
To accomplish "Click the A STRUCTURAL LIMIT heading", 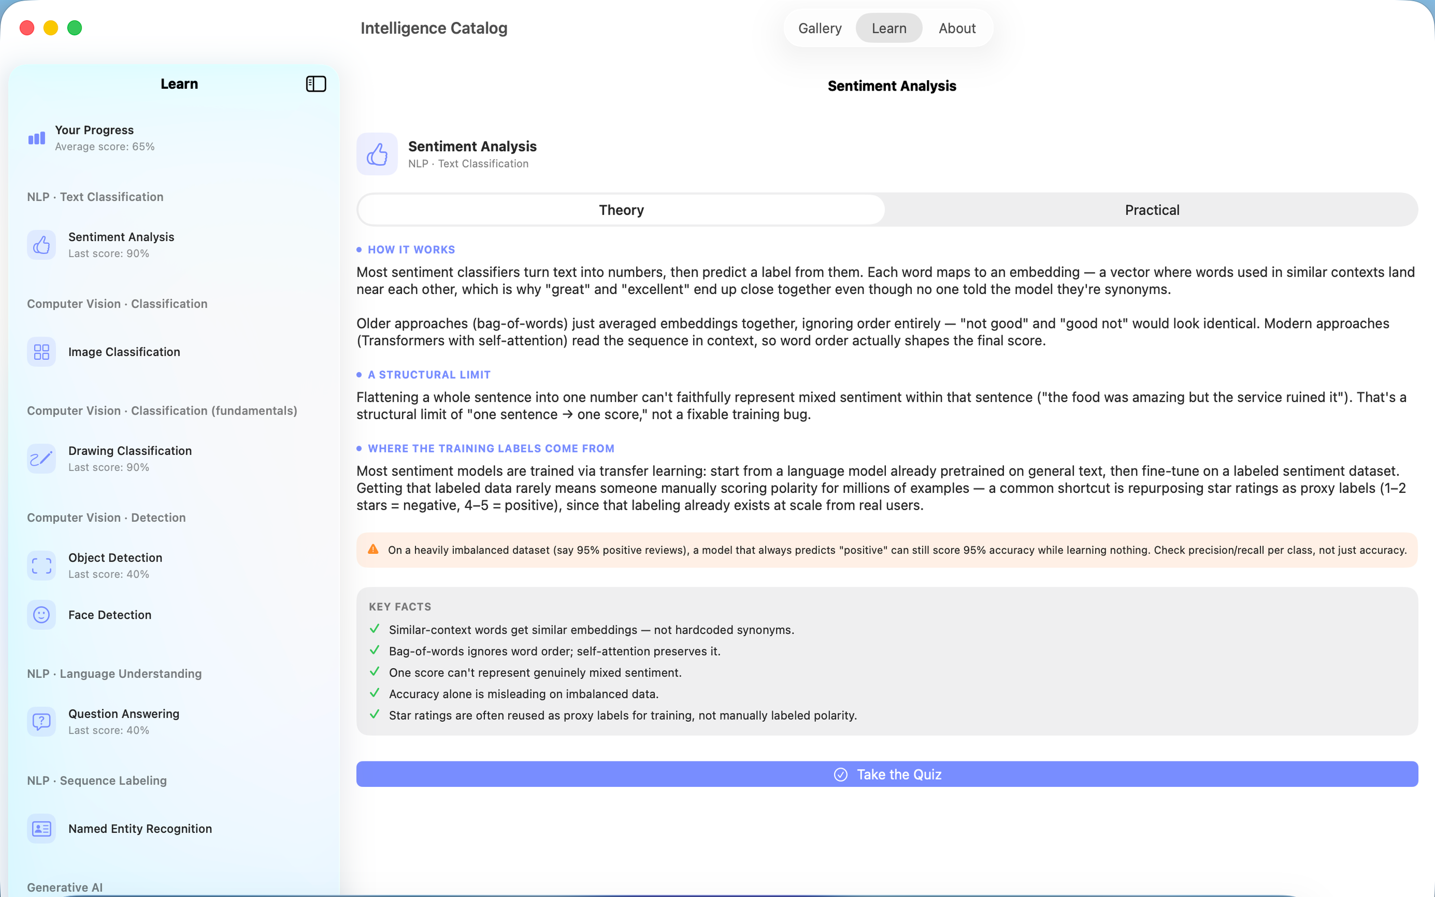I will coord(429,374).
